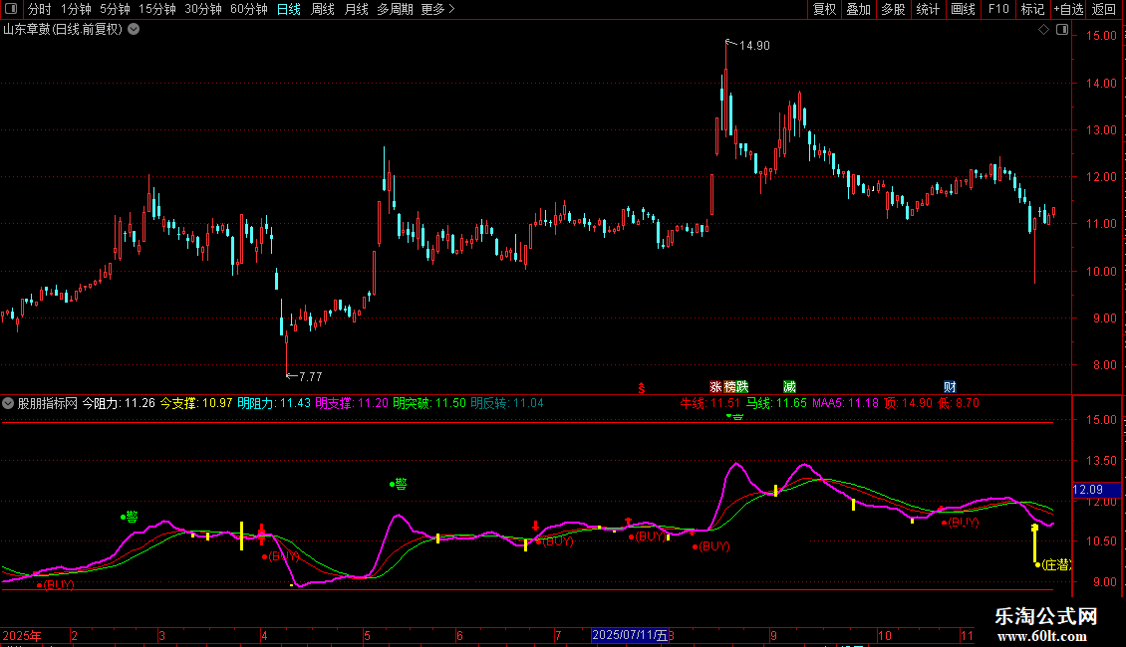
Task: Expand the 股朋指标网 indicator menu
Action: pyautogui.click(x=9, y=403)
